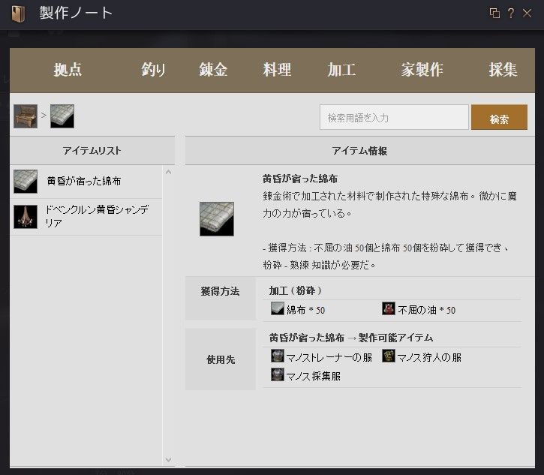Focus the 検索用語を入力 search field
The width and height of the screenshot is (544, 475).
tap(394, 117)
